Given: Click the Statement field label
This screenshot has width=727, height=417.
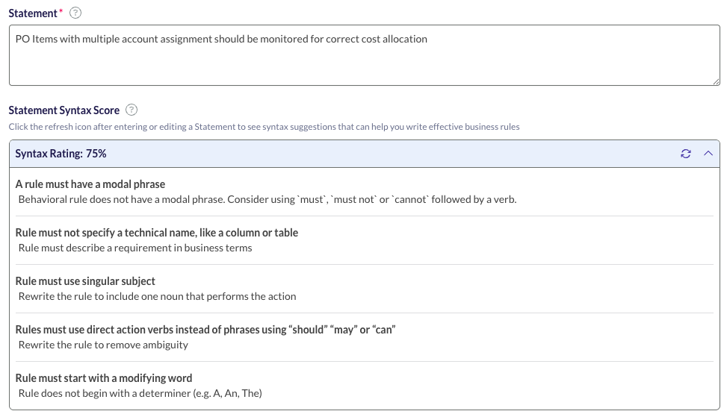Looking at the screenshot, I should point(32,13).
